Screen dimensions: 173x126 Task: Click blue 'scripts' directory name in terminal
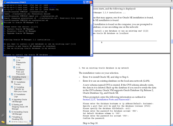pos(53,5)
